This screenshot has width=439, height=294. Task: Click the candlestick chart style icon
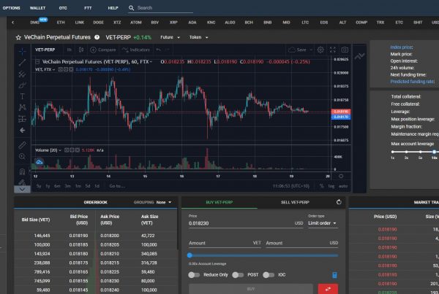coord(81,50)
